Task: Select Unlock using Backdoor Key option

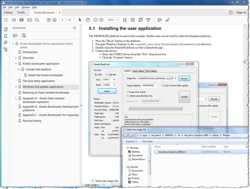Action: click(x=128, y=96)
